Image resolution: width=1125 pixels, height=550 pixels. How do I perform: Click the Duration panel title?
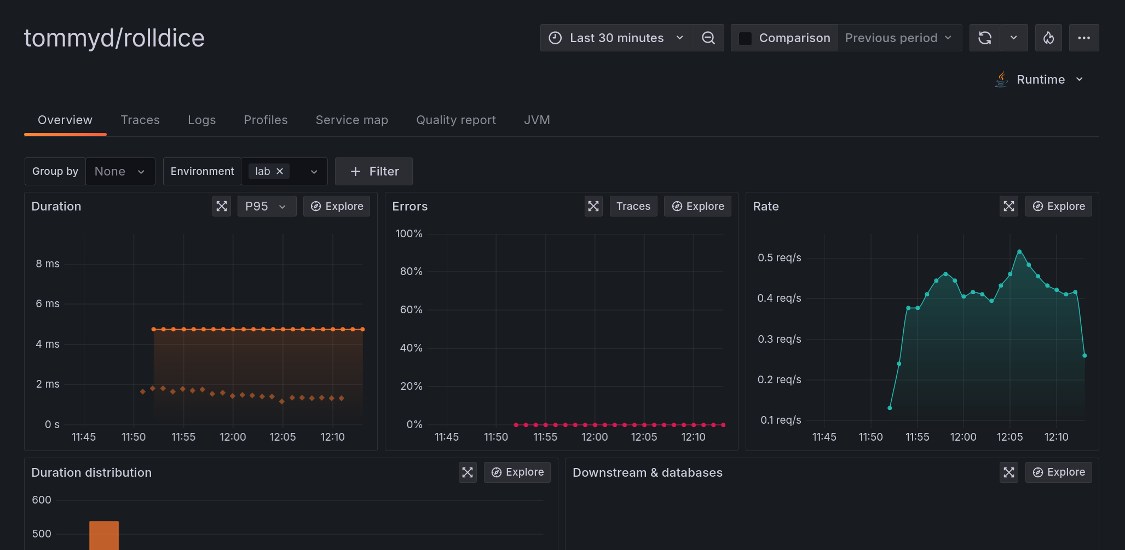(56, 206)
